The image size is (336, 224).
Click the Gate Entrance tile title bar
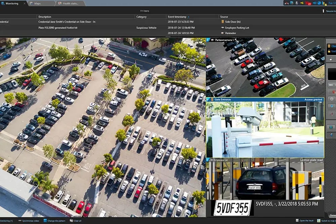(x=265, y=100)
